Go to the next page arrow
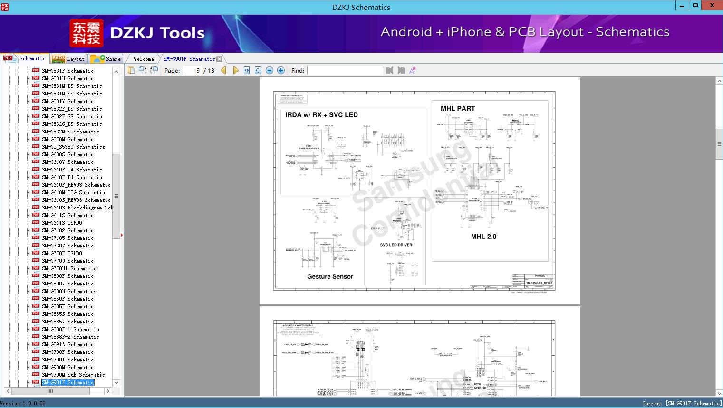 (x=235, y=70)
